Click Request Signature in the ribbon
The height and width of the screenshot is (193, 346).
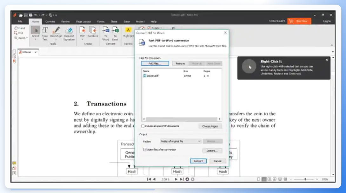pos(69,34)
